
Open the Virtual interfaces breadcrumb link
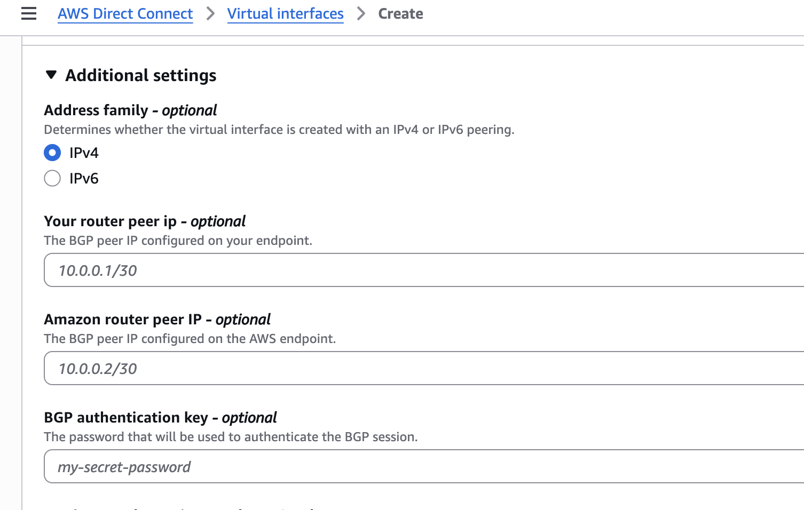tap(285, 14)
